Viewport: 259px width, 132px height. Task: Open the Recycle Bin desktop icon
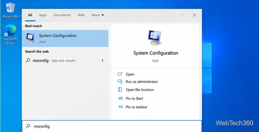click(x=10, y=10)
